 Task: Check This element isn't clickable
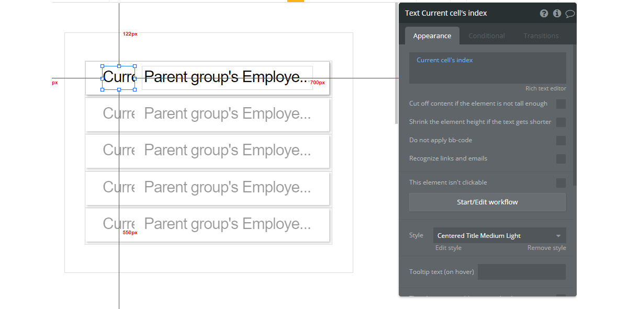tap(561, 183)
